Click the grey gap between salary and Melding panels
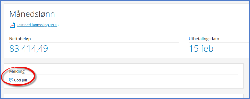The image size is (250, 99). (124, 61)
